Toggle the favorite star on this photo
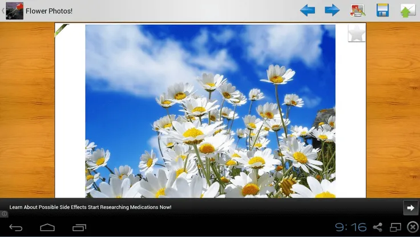 tap(357, 34)
